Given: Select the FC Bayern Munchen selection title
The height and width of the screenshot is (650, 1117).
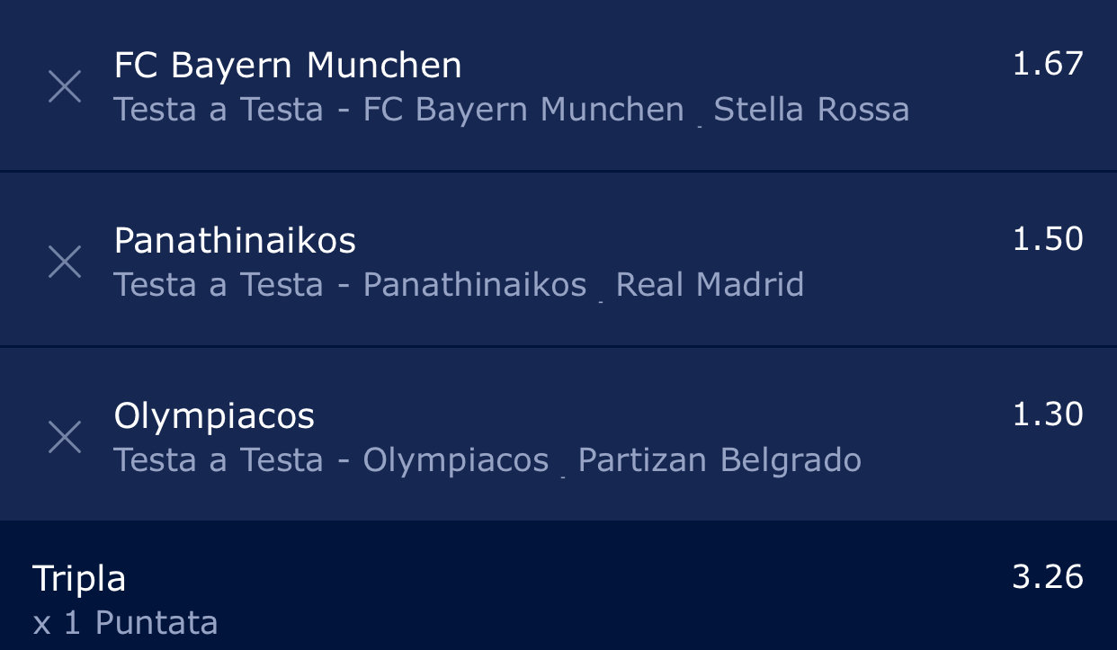Looking at the screenshot, I should click(x=288, y=66).
